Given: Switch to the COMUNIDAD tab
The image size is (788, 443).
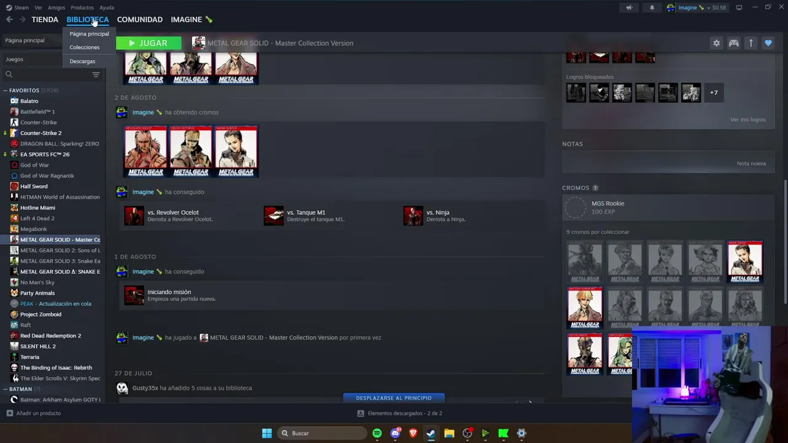Looking at the screenshot, I should [140, 20].
